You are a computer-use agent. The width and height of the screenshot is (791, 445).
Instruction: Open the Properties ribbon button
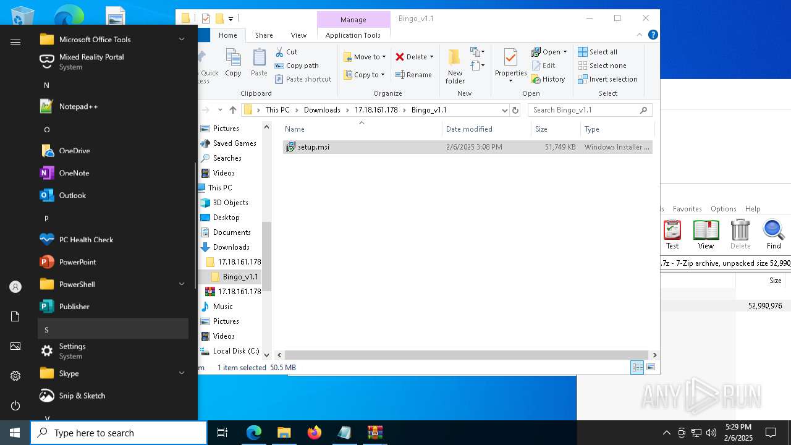click(510, 66)
